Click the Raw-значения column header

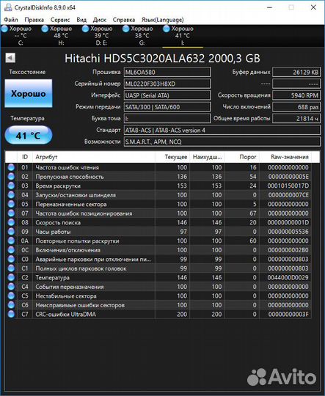click(285, 157)
